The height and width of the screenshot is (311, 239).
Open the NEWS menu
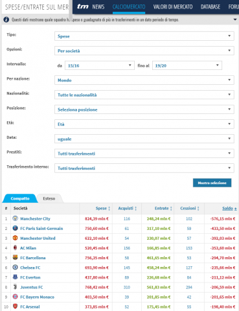pos(98,7)
